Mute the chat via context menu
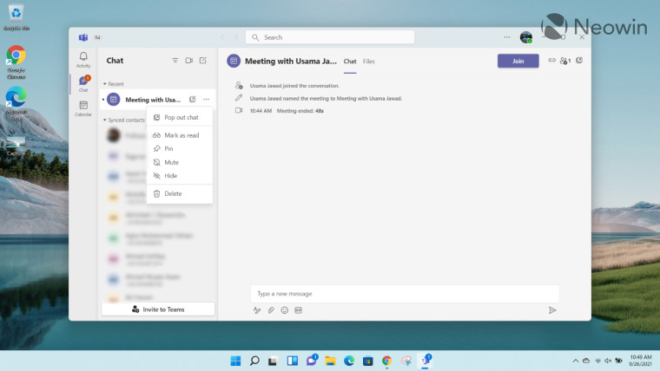Screen dimensions: 660x371 (180, 162)
